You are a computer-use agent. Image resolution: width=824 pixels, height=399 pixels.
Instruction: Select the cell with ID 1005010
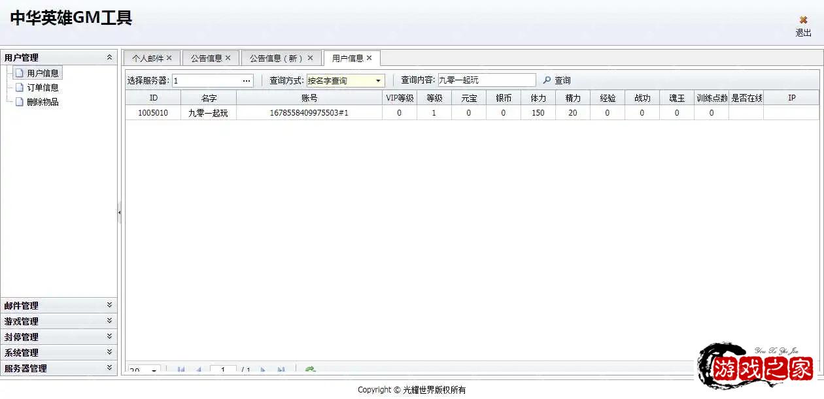pos(153,112)
